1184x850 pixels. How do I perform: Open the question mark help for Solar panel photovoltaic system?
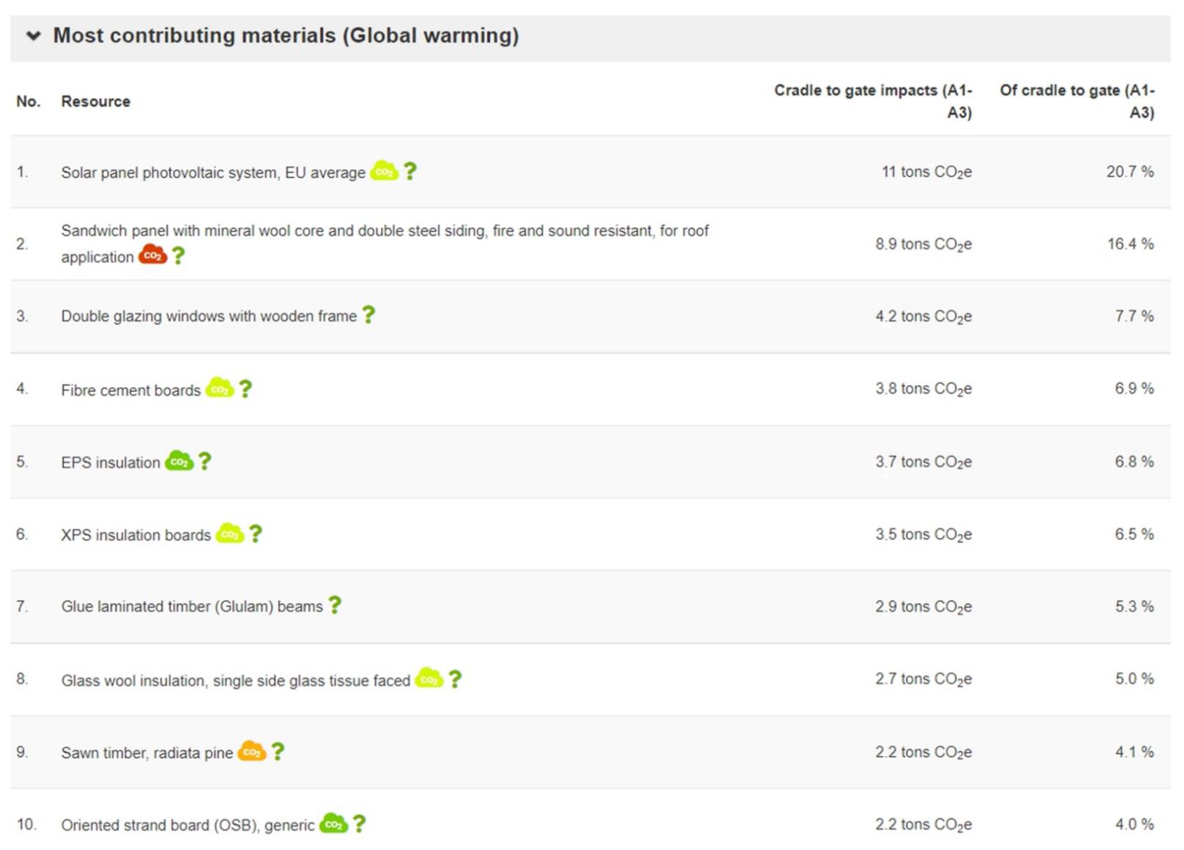pos(410,171)
